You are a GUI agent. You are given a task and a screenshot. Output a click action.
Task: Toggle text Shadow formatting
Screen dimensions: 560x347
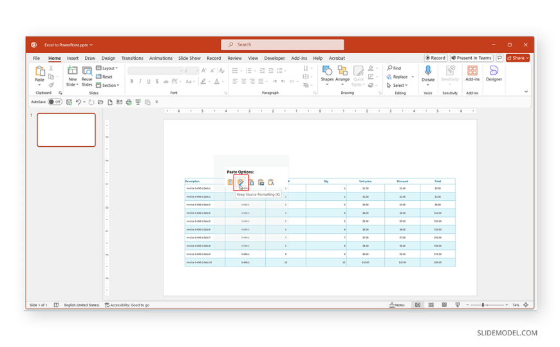[157, 82]
